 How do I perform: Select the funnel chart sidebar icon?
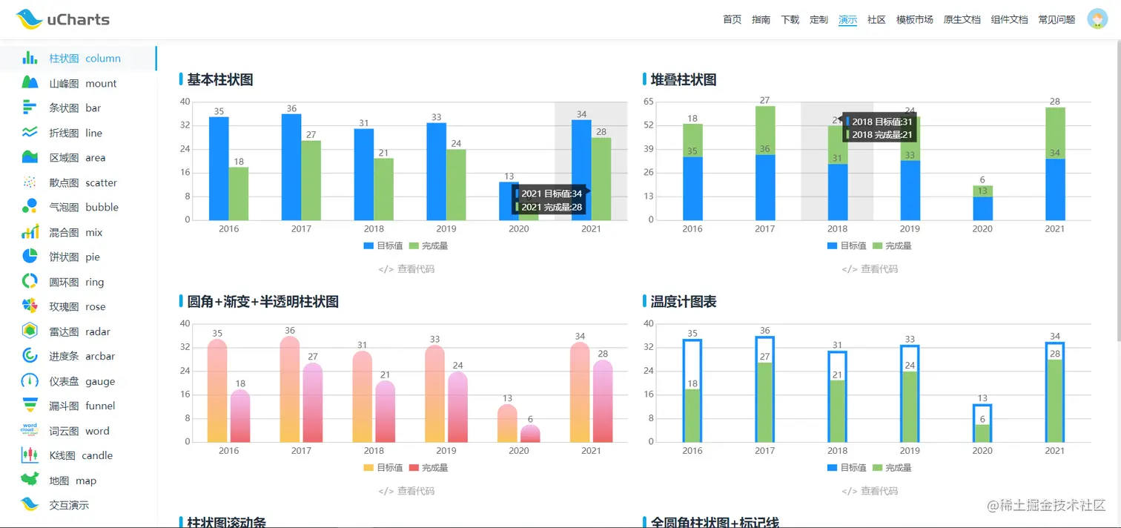click(x=30, y=406)
